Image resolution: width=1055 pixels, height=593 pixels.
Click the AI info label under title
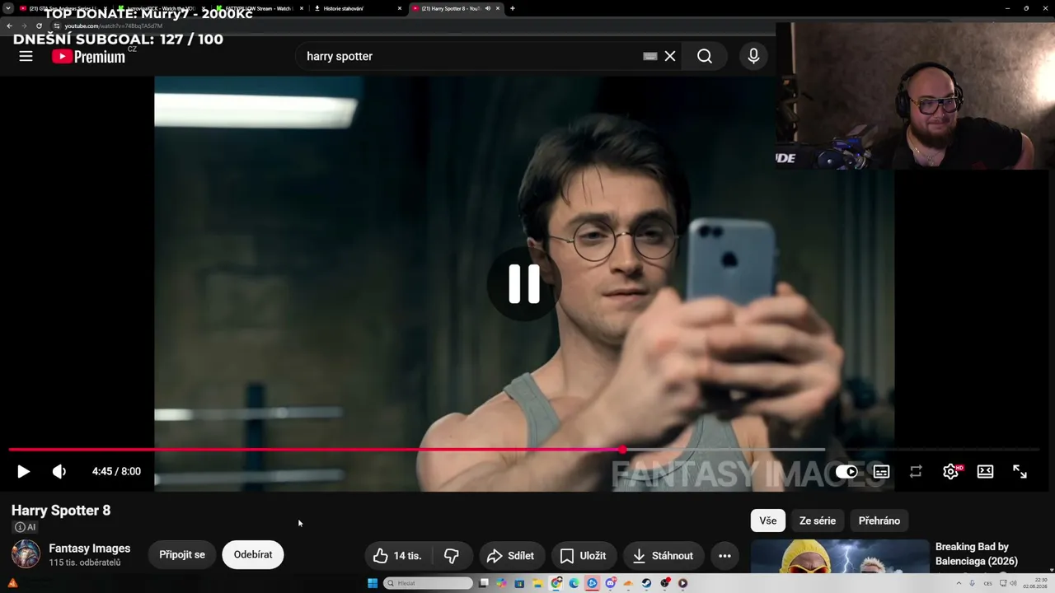(26, 527)
